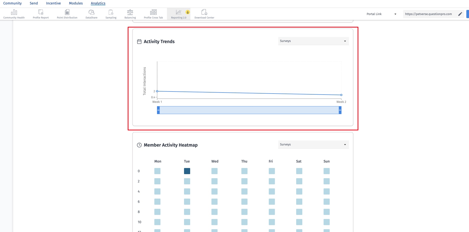The width and height of the screenshot is (469, 232).
Task: Open the Balancing scales icon
Action: pos(130,12)
